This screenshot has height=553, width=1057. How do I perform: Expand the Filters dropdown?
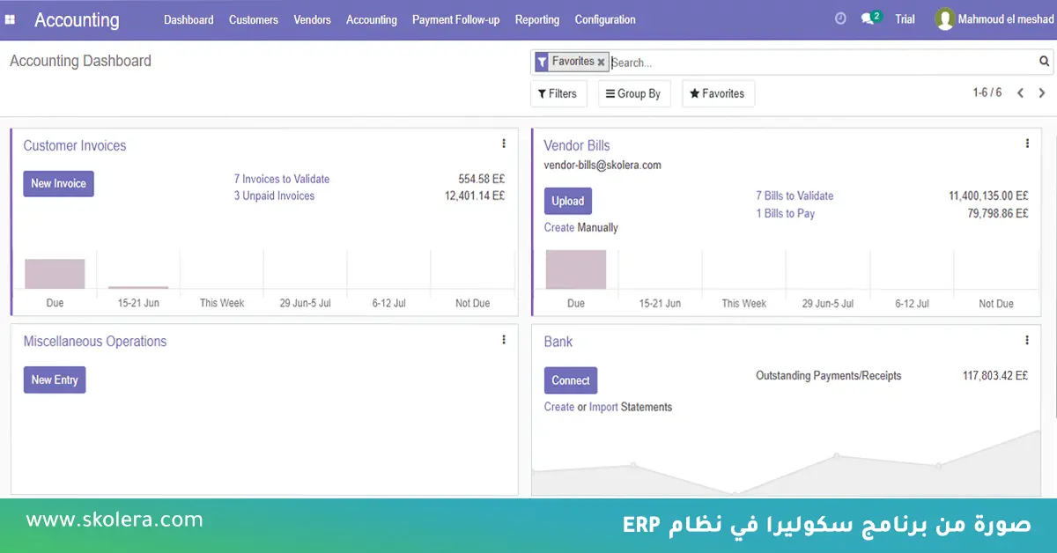click(558, 94)
